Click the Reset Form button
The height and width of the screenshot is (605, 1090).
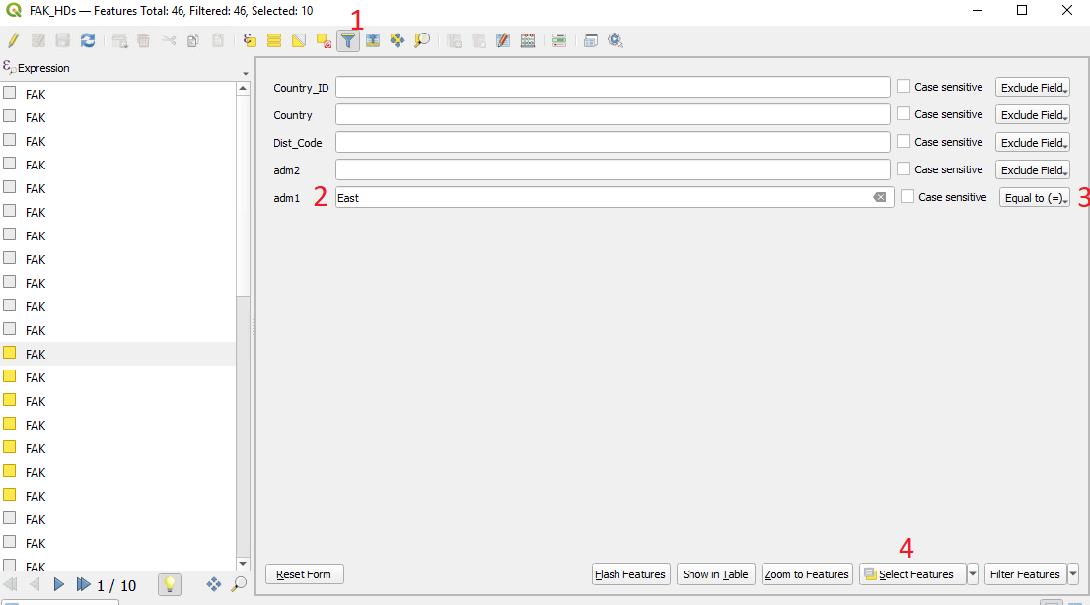tap(304, 574)
